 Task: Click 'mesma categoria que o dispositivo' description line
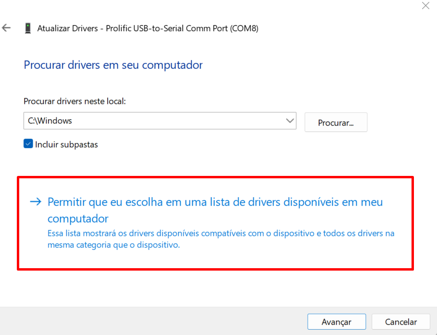coord(113,245)
